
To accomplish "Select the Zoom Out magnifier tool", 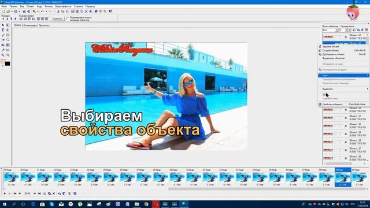I will (x=8, y=55).
